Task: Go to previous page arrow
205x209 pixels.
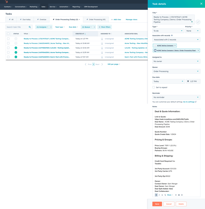Action: (86, 64)
